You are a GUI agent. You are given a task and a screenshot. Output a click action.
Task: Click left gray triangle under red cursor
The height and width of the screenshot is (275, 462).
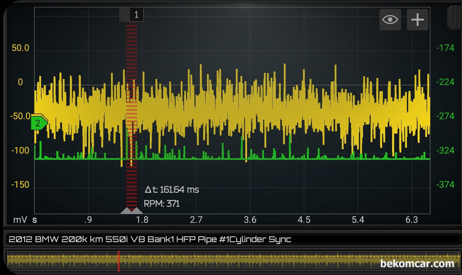coord(126,211)
